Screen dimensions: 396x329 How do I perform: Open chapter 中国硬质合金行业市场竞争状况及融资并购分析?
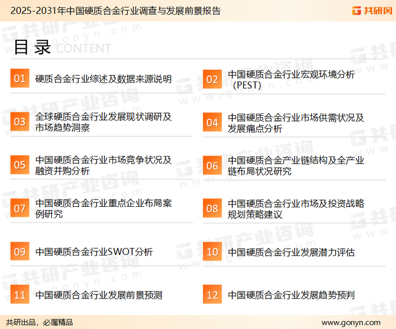click(x=103, y=165)
